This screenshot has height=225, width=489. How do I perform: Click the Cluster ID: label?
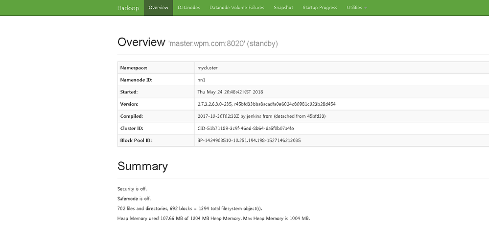click(132, 128)
